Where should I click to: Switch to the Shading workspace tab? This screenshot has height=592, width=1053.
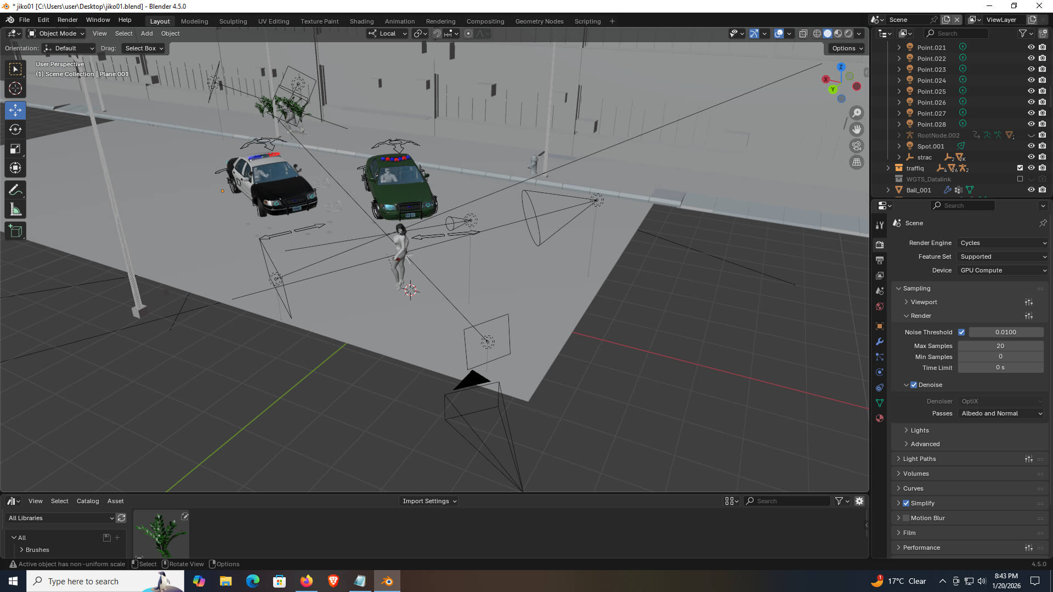[x=361, y=21]
